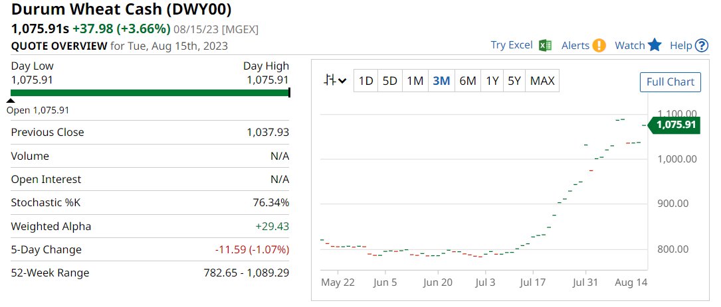Image resolution: width=721 pixels, height=307 pixels.
Task: Switch chart to 1M period
Action: pos(415,81)
